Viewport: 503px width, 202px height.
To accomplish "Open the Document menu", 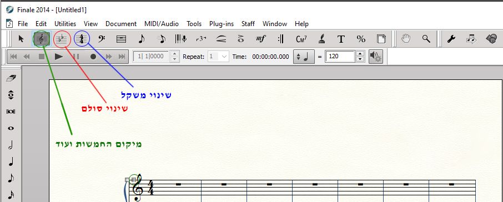I will click(x=121, y=24).
